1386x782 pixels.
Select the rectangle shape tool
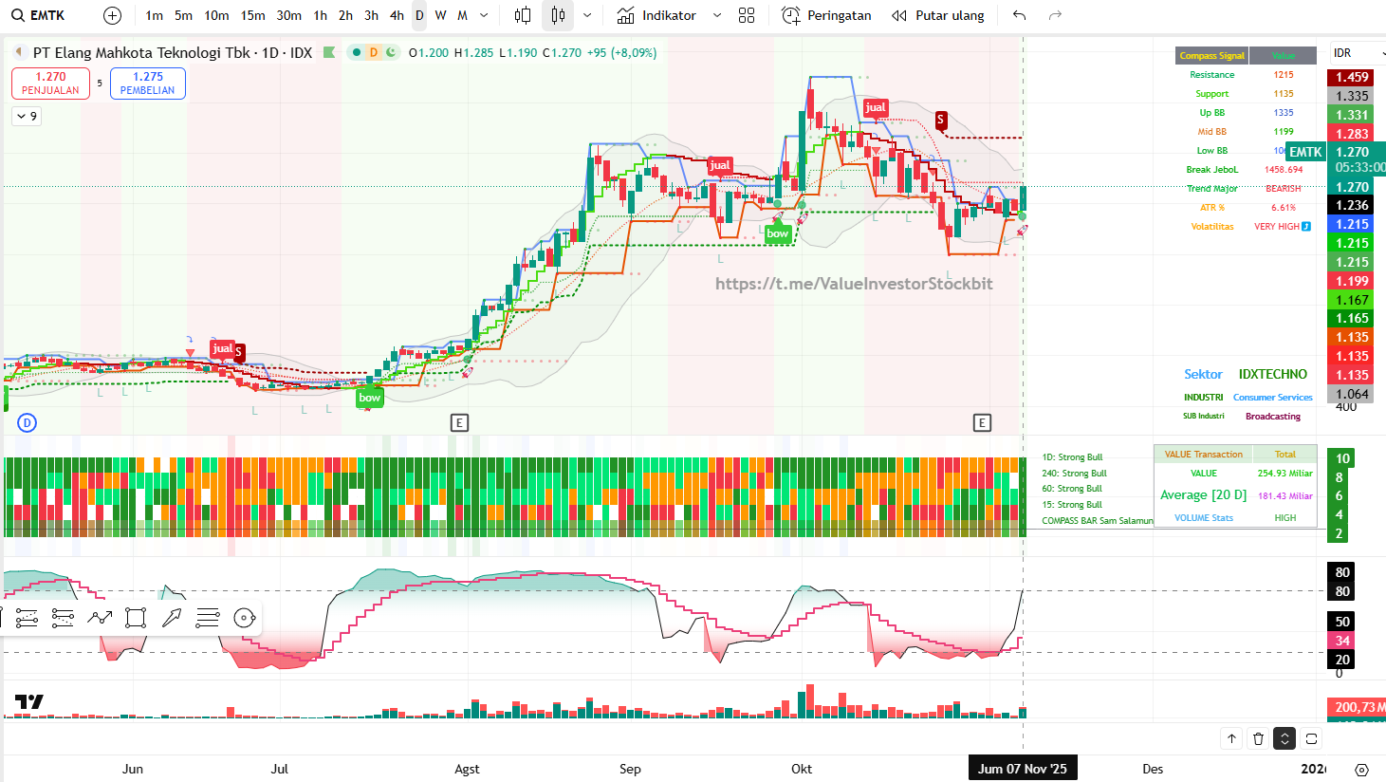(x=136, y=619)
